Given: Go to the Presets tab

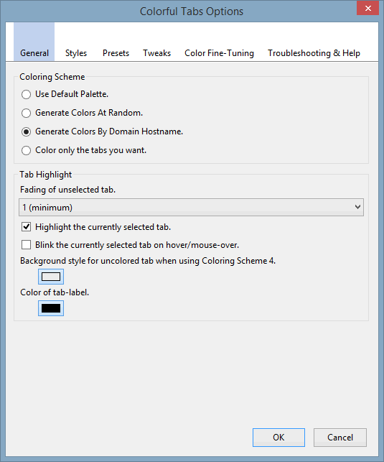Looking at the screenshot, I should click(116, 53).
